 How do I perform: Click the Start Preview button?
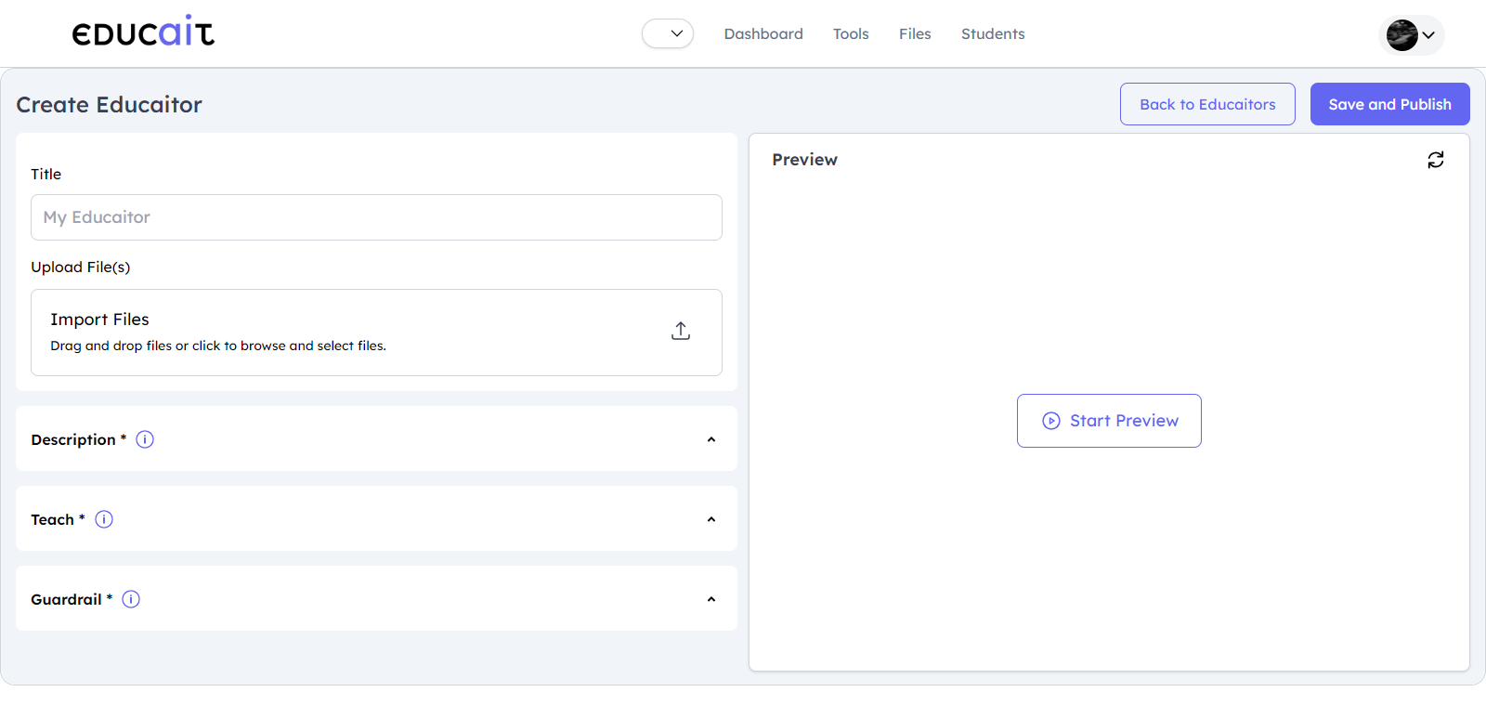click(1109, 421)
